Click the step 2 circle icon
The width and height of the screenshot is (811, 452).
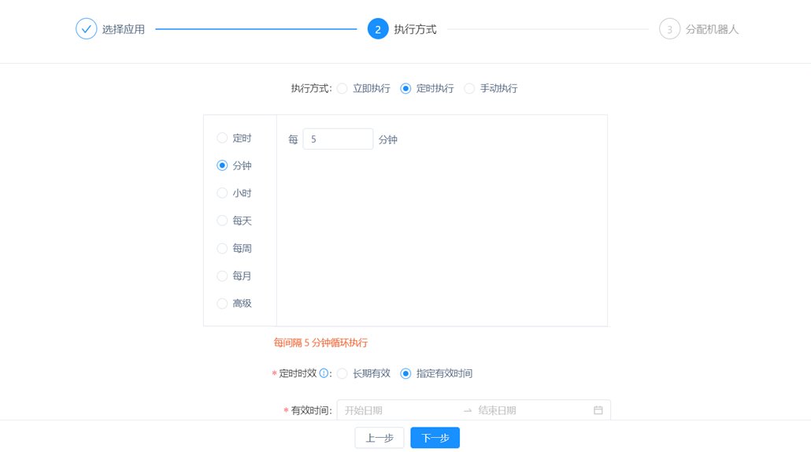[378, 29]
